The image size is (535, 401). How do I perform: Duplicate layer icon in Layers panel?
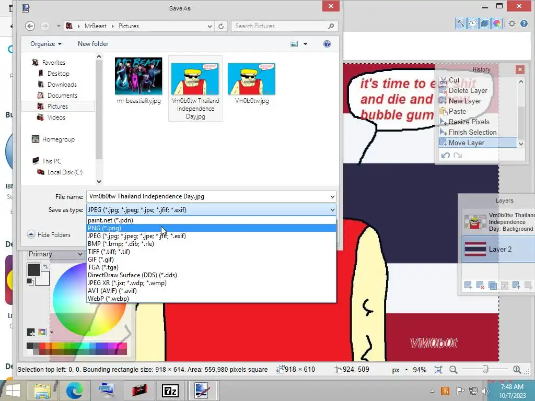coord(492,286)
